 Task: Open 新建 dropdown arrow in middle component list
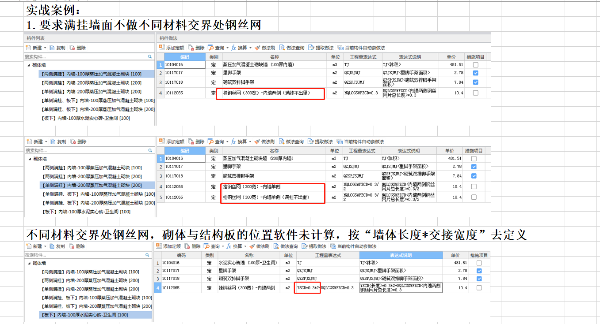click(x=46, y=142)
